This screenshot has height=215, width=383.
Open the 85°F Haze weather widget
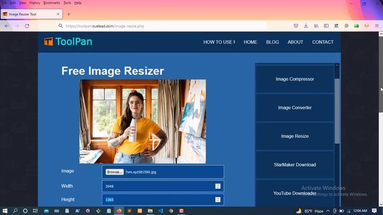(310, 211)
